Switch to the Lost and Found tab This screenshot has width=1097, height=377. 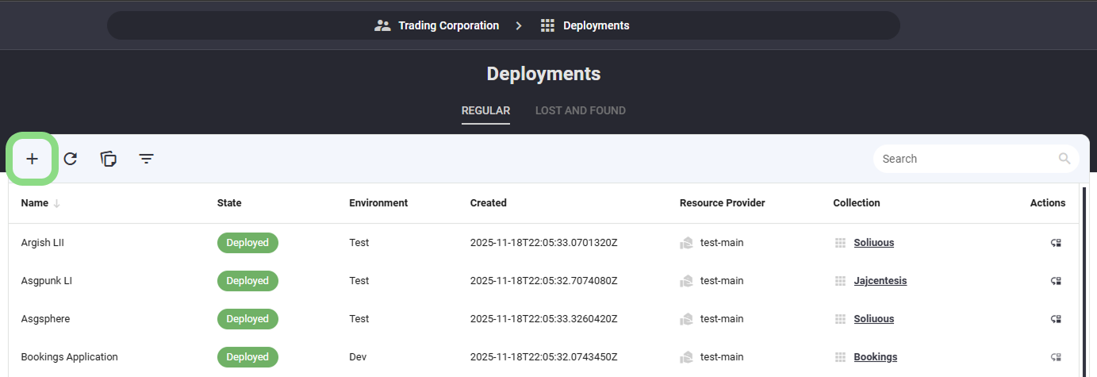[580, 110]
